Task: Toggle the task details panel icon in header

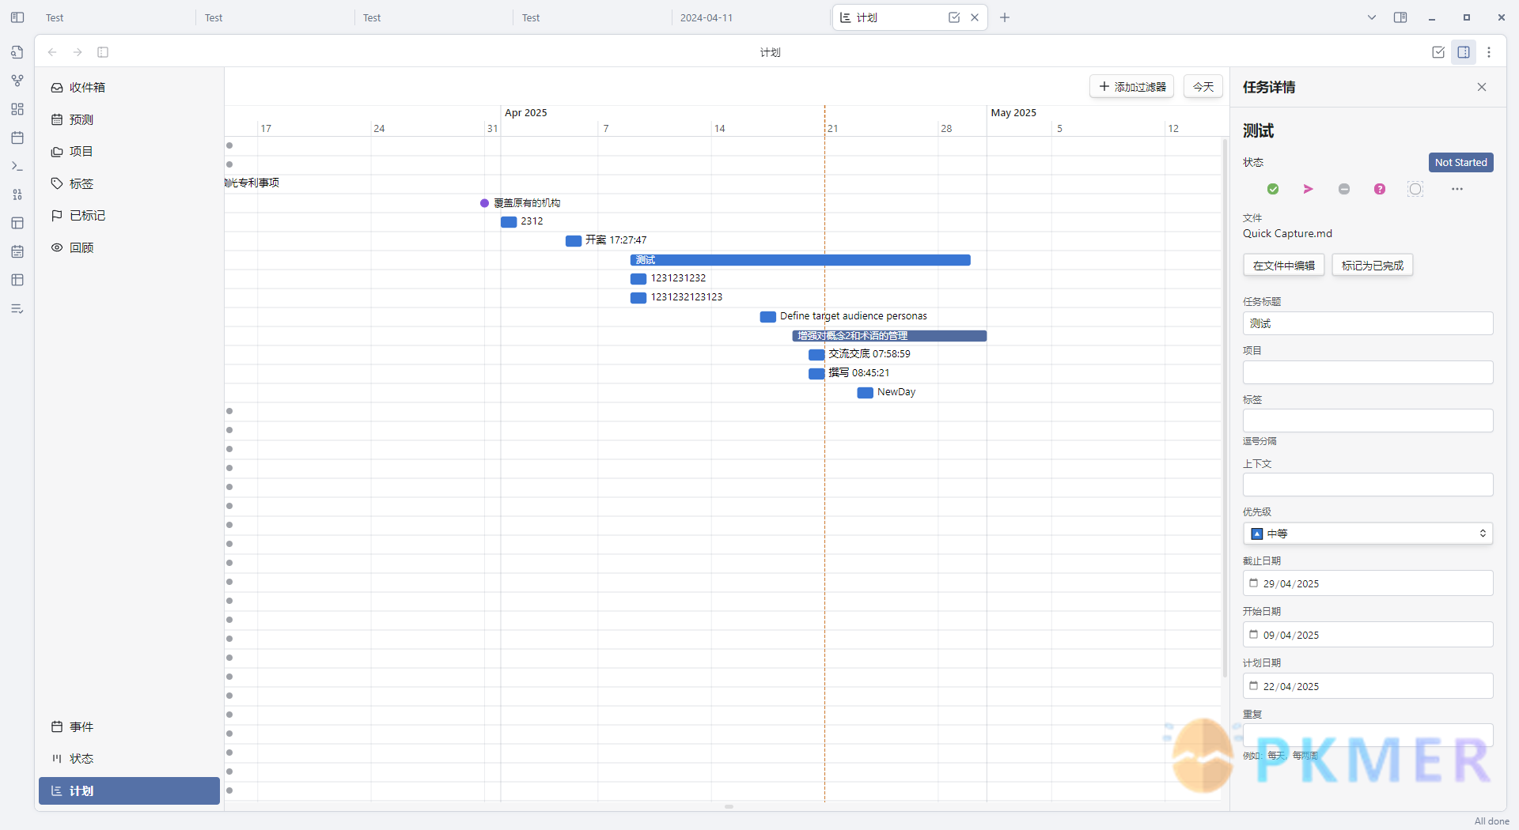Action: [1464, 52]
